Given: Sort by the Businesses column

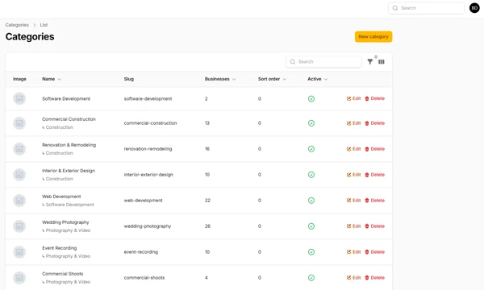Looking at the screenshot, I should (x=220, y=79).
